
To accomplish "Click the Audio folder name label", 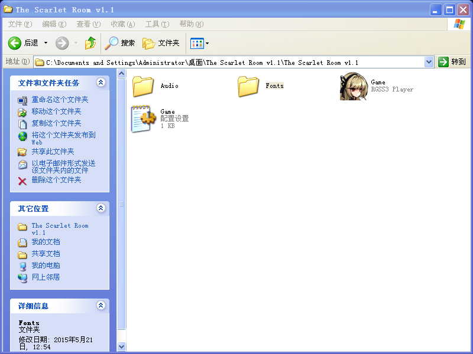I will [x=169, y=86].
